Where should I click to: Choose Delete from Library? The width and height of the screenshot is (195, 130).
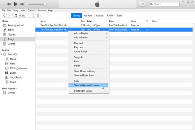(89, 91)
